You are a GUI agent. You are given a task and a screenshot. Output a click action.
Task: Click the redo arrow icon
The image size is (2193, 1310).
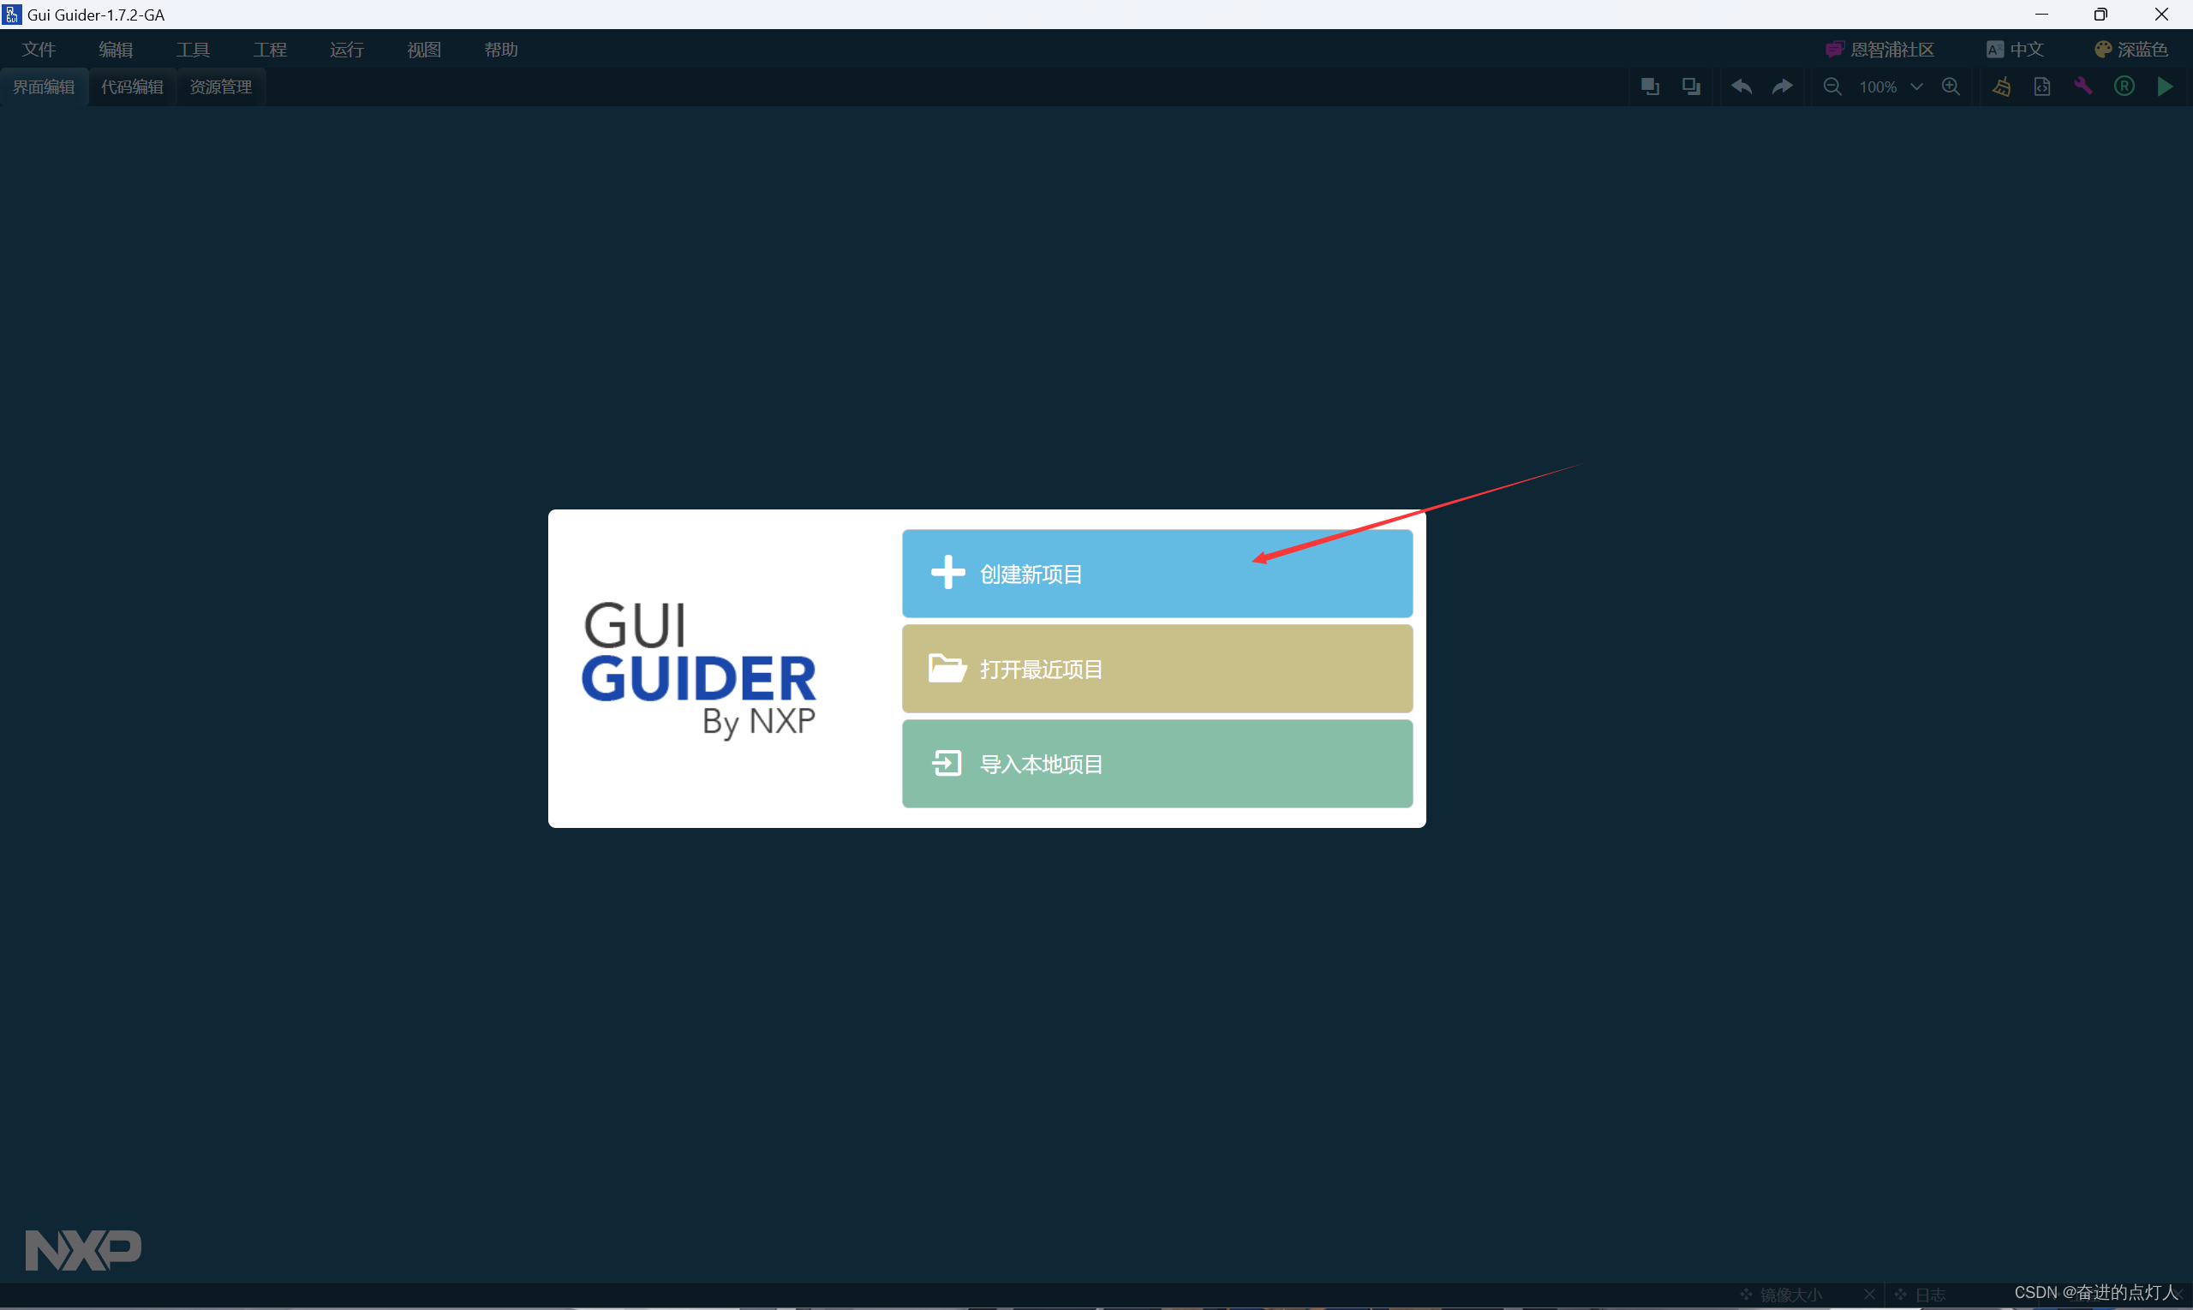[1783, 86]
